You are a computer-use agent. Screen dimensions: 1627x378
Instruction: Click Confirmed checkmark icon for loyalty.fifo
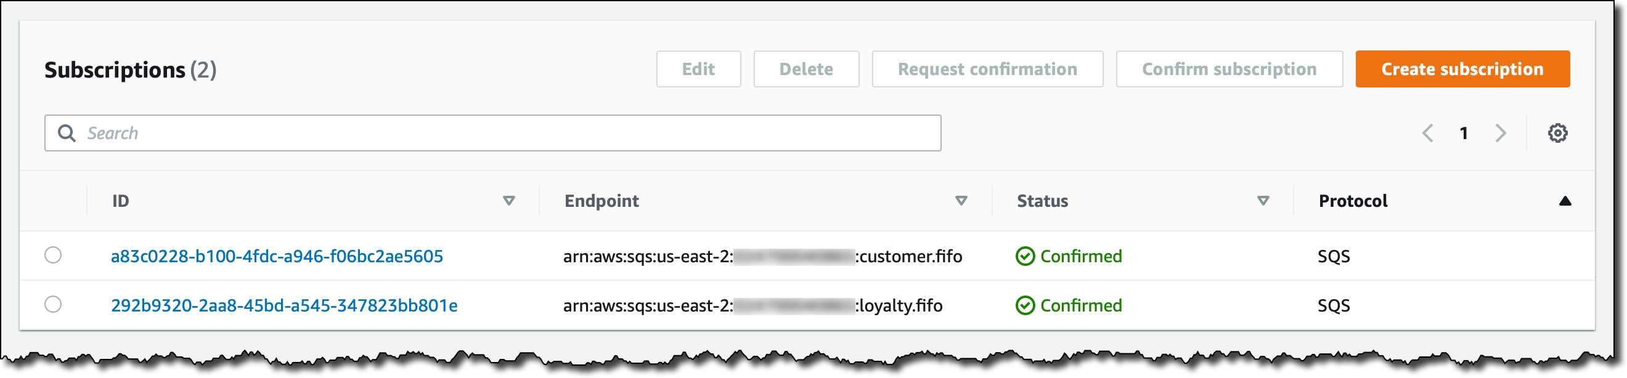pos(1024,305)
